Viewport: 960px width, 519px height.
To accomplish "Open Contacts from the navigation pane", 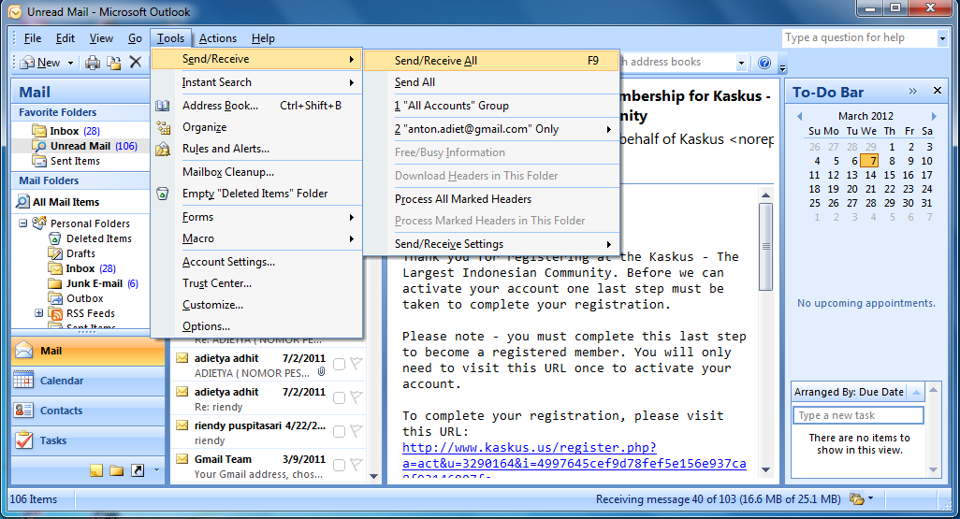I will coord(88,411).
